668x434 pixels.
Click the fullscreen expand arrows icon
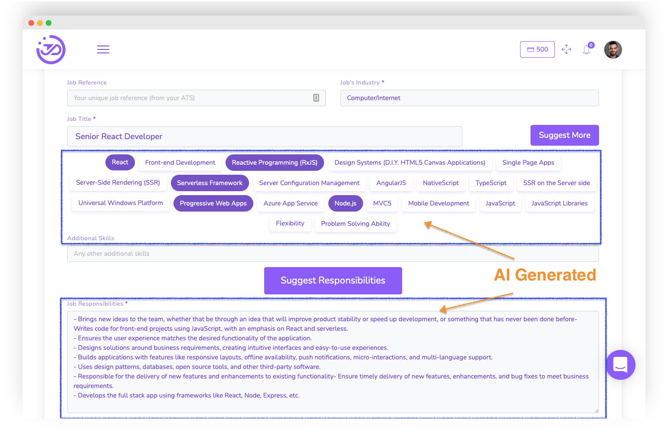click(566, 49)
